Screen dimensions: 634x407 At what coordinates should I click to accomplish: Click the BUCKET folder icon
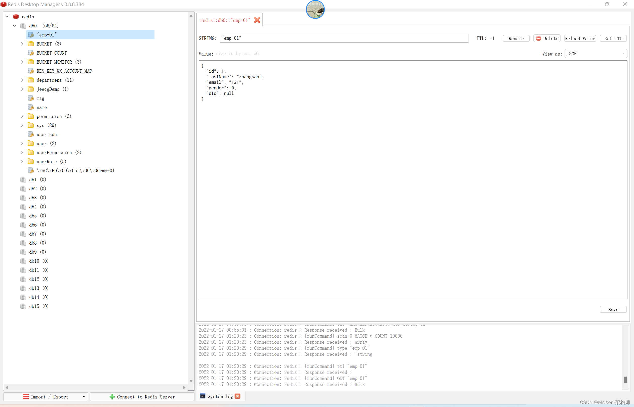tap(31, 43)
